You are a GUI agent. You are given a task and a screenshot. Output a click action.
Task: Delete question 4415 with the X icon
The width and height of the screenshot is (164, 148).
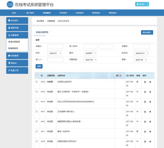pyautogui.click(x=150, y=92)
